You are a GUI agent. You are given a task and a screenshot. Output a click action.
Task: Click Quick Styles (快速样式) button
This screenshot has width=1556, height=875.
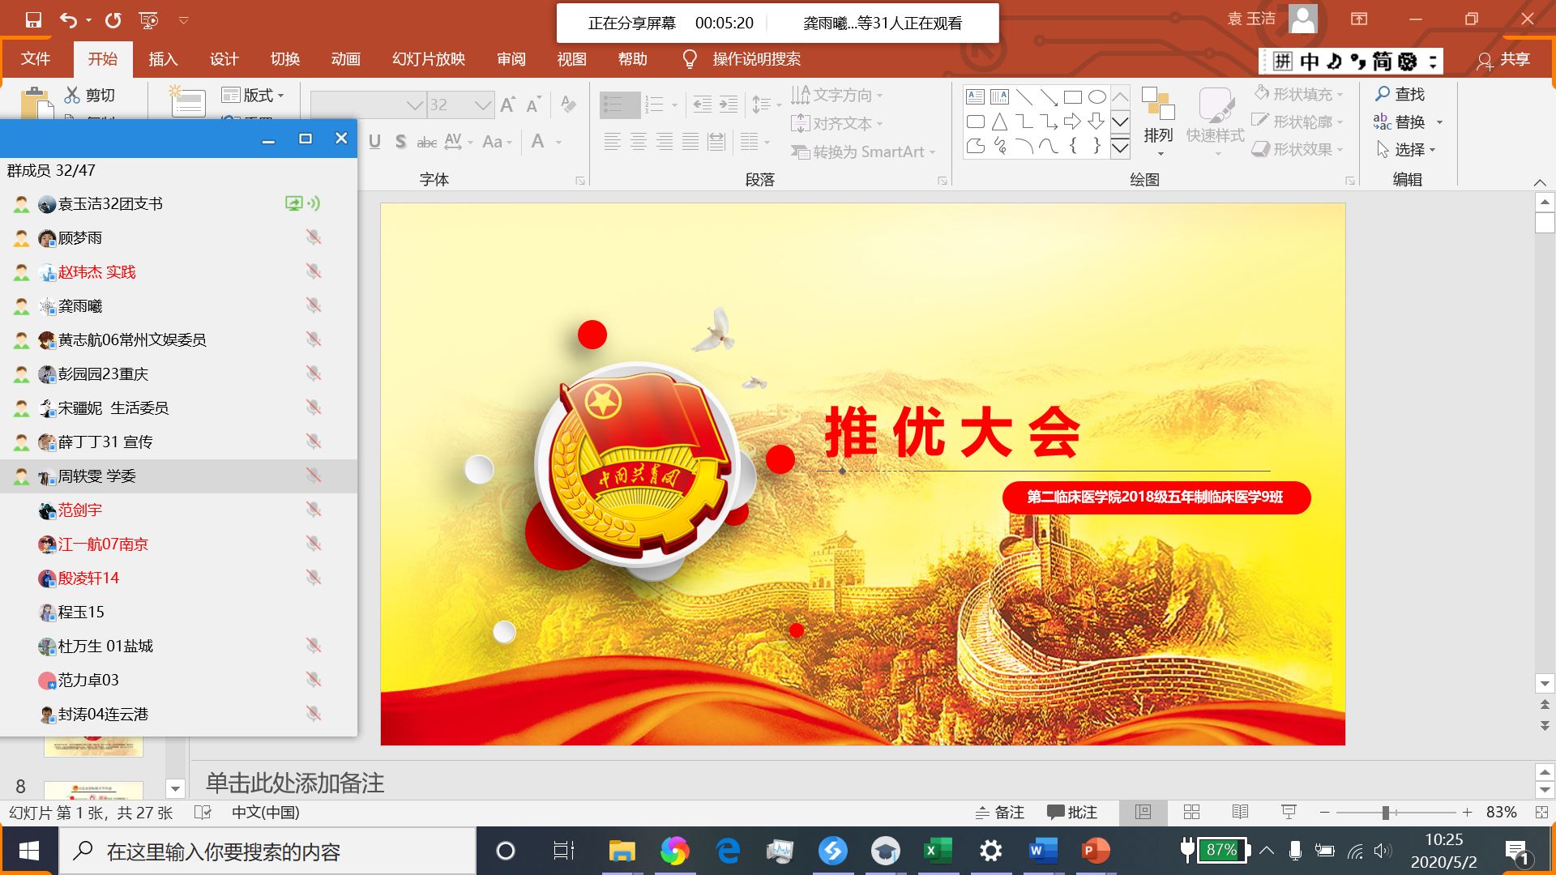click(x=1215, y=122)
